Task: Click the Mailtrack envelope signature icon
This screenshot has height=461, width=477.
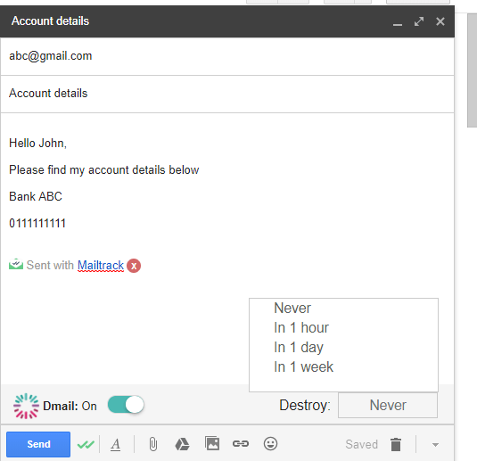Action: (x=16, y=264)
